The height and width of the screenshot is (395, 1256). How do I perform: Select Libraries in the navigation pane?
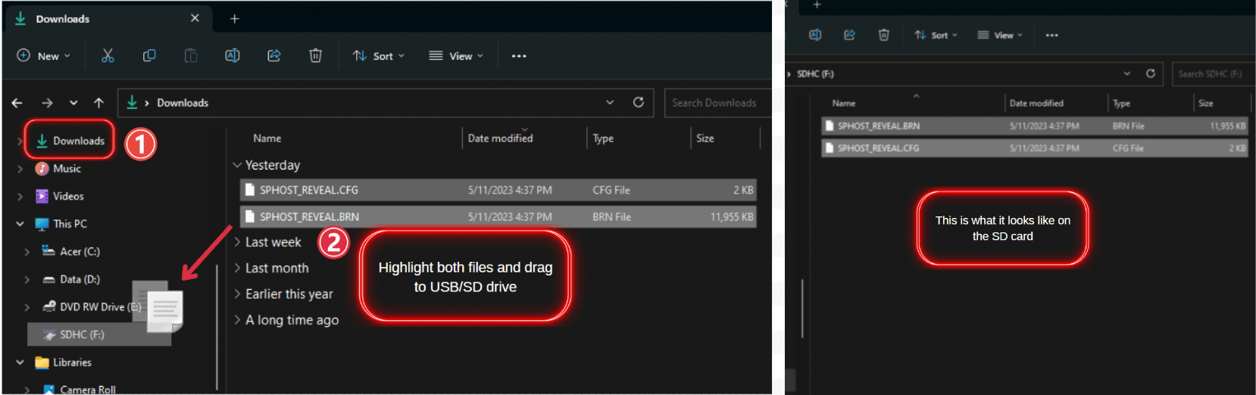pyautogui.click(x=63, y=362)
